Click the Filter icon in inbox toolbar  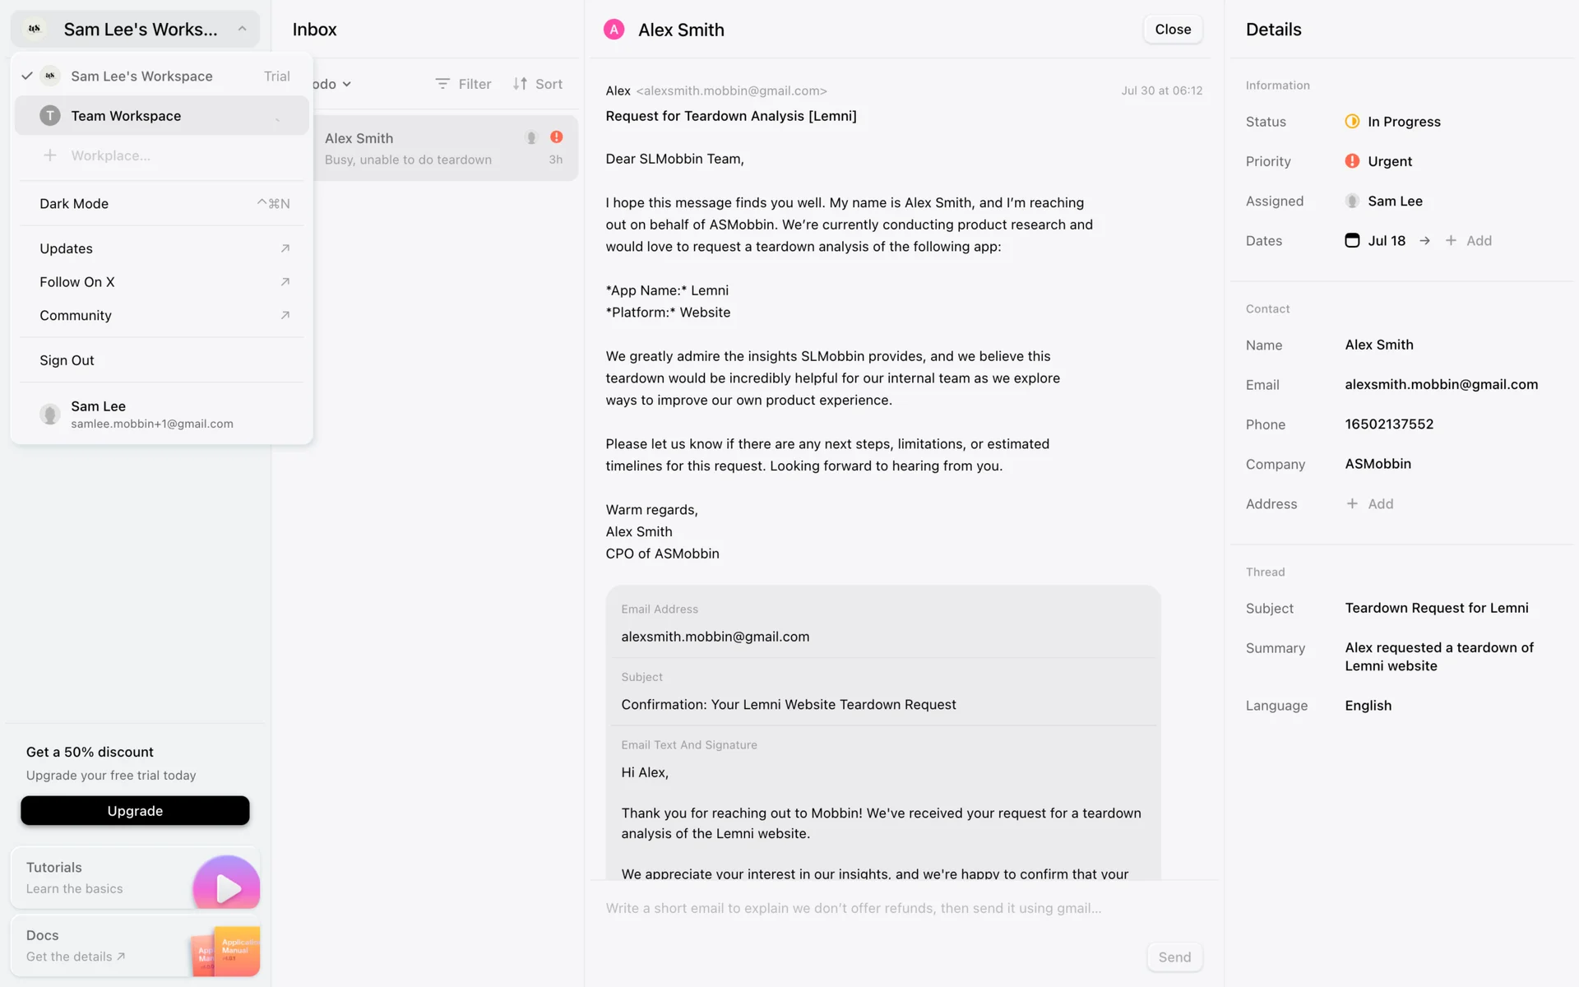[442, 84]
